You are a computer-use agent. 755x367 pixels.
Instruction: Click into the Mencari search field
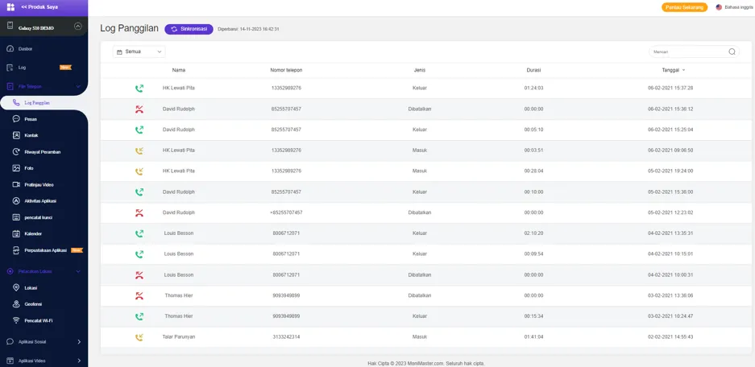(x=687, y=52)
